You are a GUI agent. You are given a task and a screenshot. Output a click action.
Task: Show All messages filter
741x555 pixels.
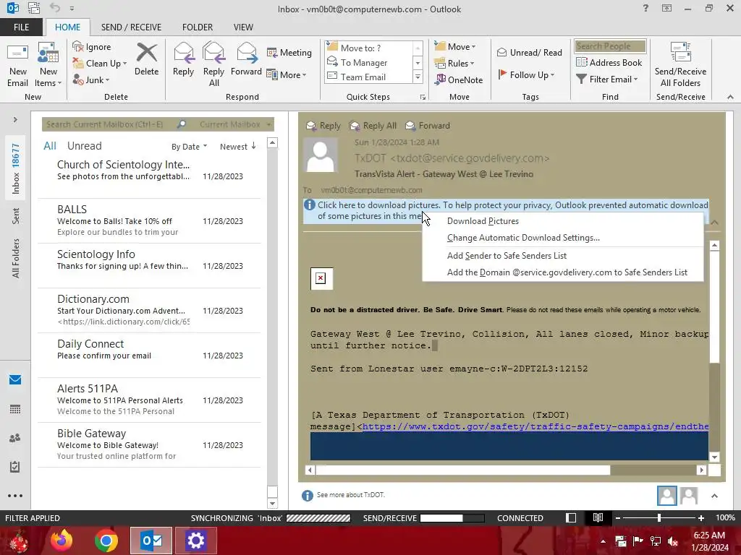[x=50, y=146]
